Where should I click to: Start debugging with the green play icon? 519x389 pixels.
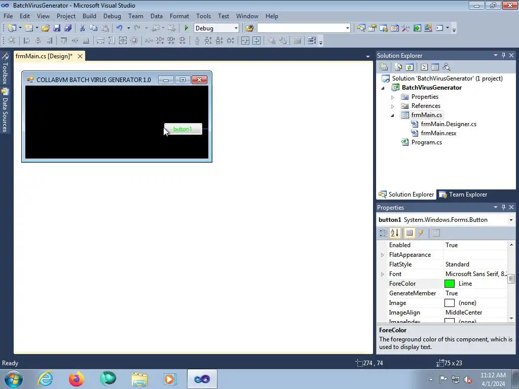pos(187,28)
